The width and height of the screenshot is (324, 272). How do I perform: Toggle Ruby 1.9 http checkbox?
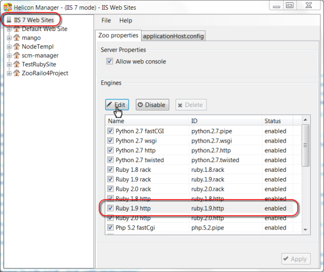[110, 208]
